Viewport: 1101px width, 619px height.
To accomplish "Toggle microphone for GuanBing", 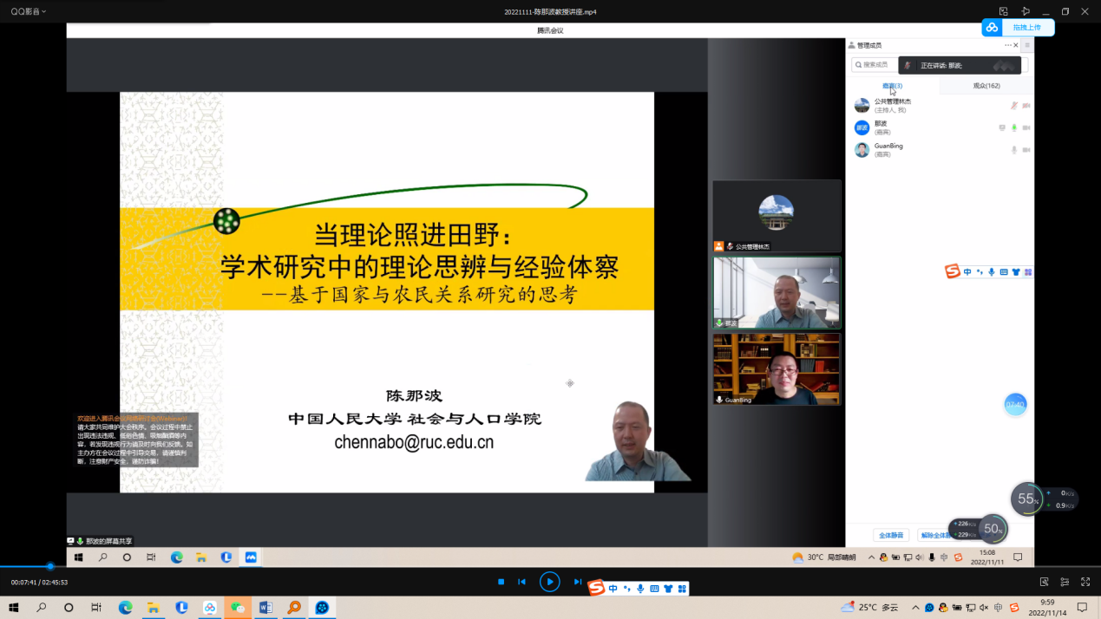I will point(1014,150).
